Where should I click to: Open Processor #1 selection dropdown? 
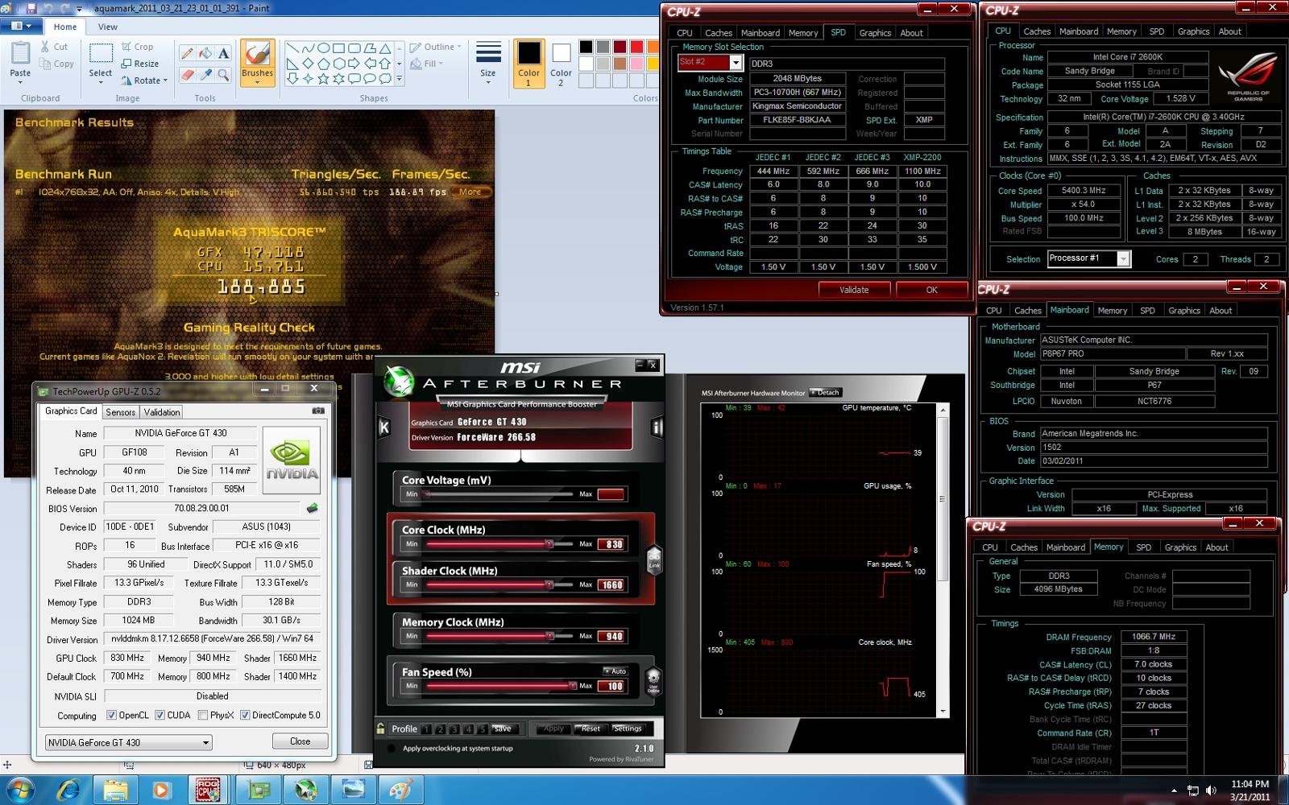coord(1123,258)
